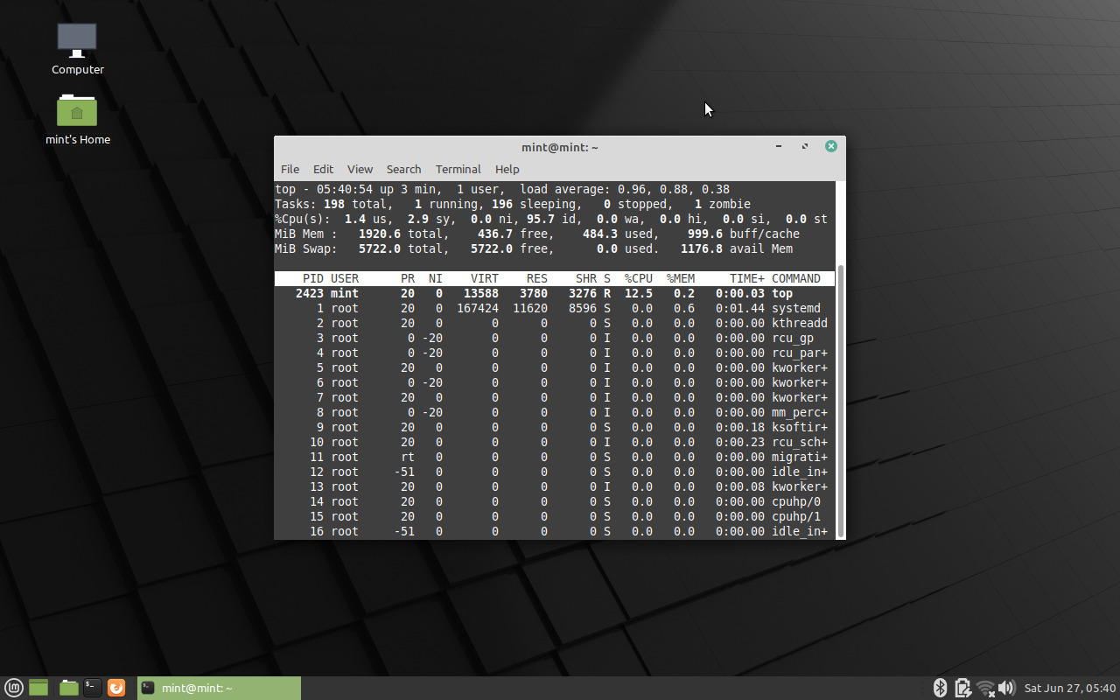Screen dimensions: 1120x700
Task: Click the rcu_gp process name
Action: [793, 338]
